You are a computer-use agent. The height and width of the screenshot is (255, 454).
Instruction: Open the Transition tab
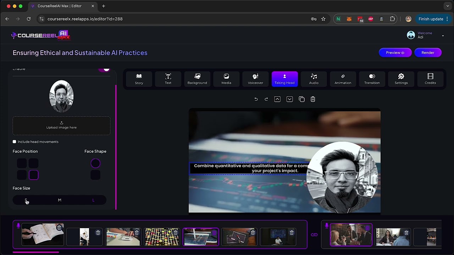point(372,79)
